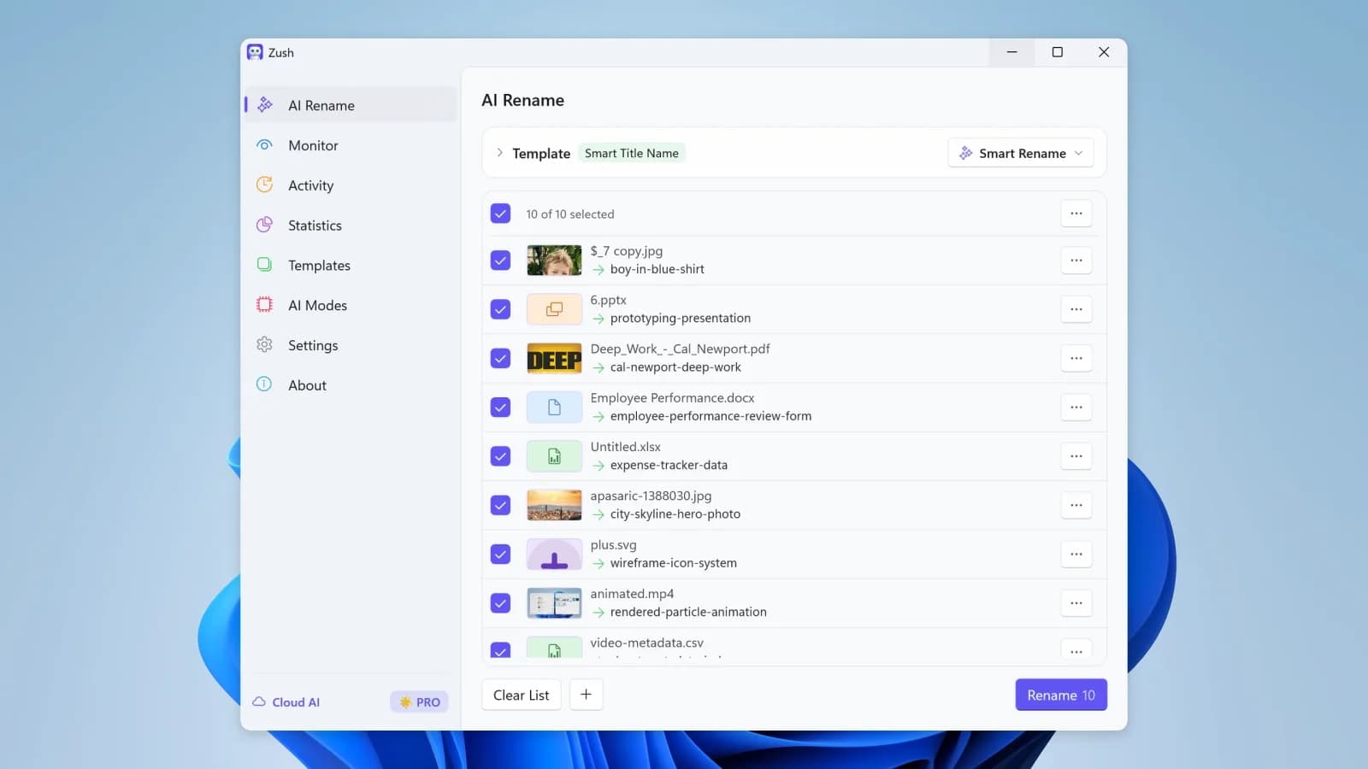The height and width of the screenshot is (769, 1368).
Task: Click the spreadsheet icon for Untitled.xlsx
Action: 554,456
